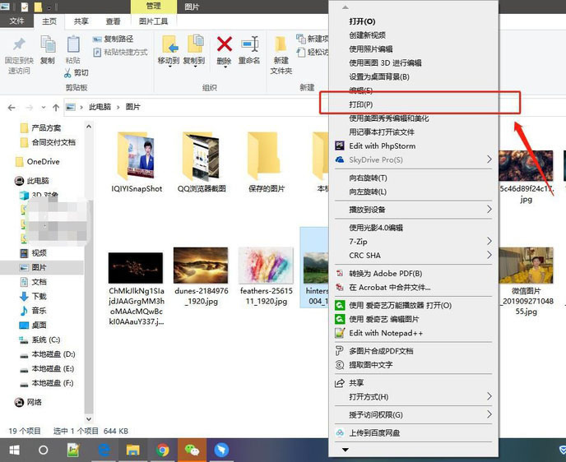The height and width of the screenshot is (462, 566).
Task: Click 此电脑 in the address bar
Action: click(100, 107)
